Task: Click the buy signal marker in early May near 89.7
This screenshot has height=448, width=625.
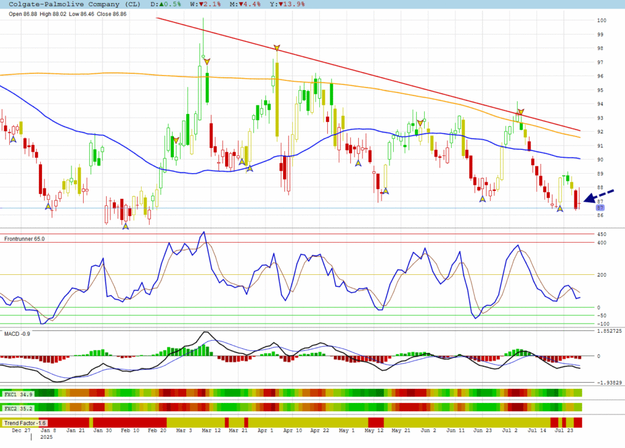Action: [358, 163]
